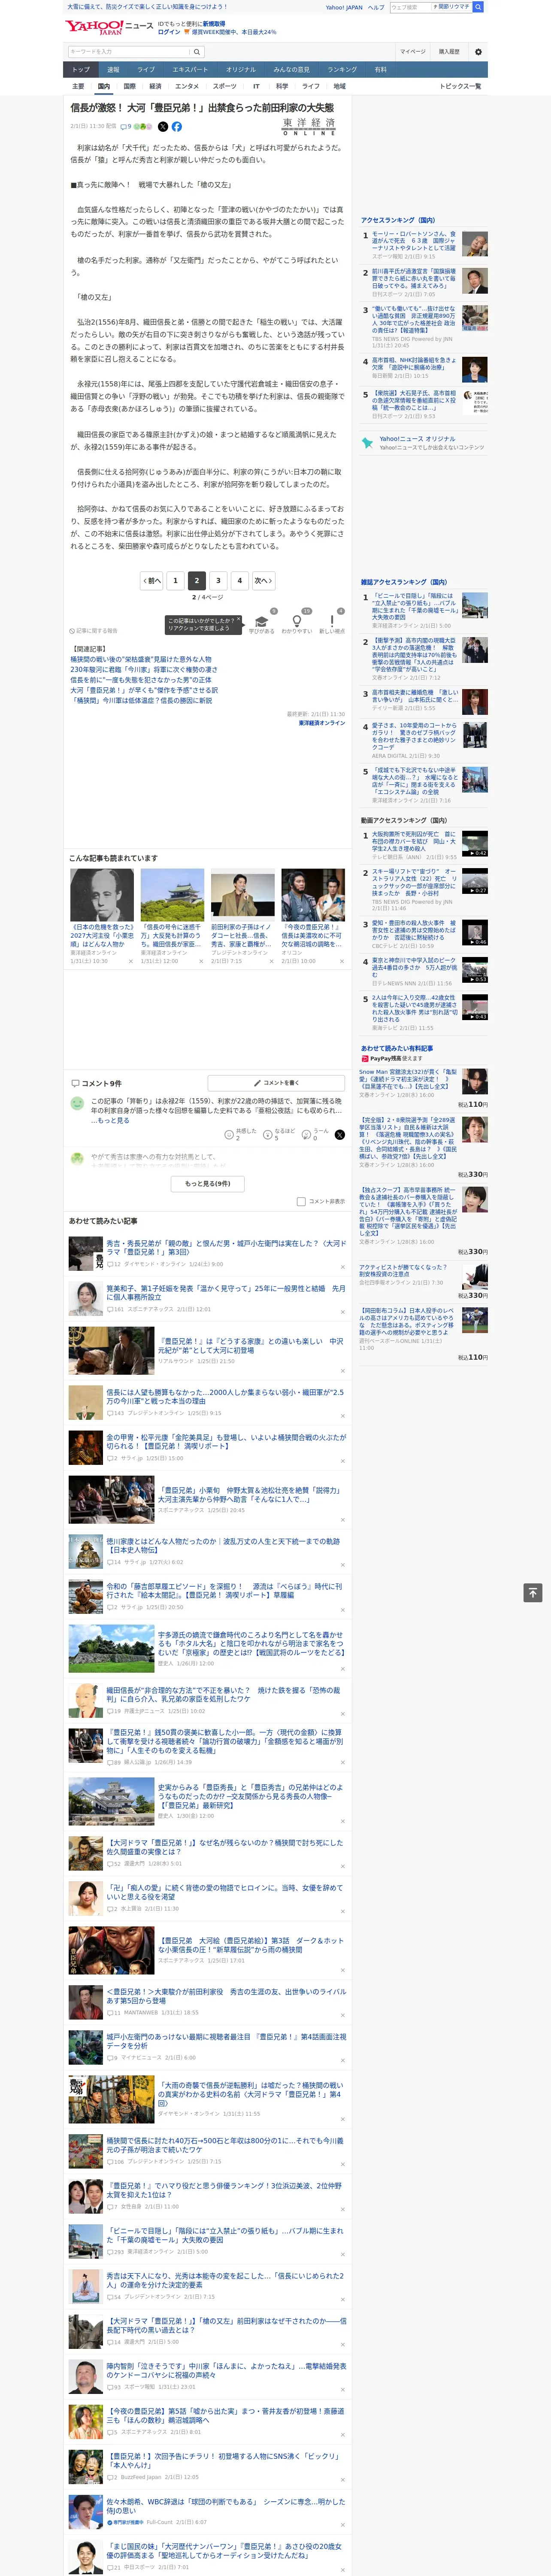The height and width of the screenshot is (2576, 551).
Task: Click the ログイン link
Action: click(169, 32)
